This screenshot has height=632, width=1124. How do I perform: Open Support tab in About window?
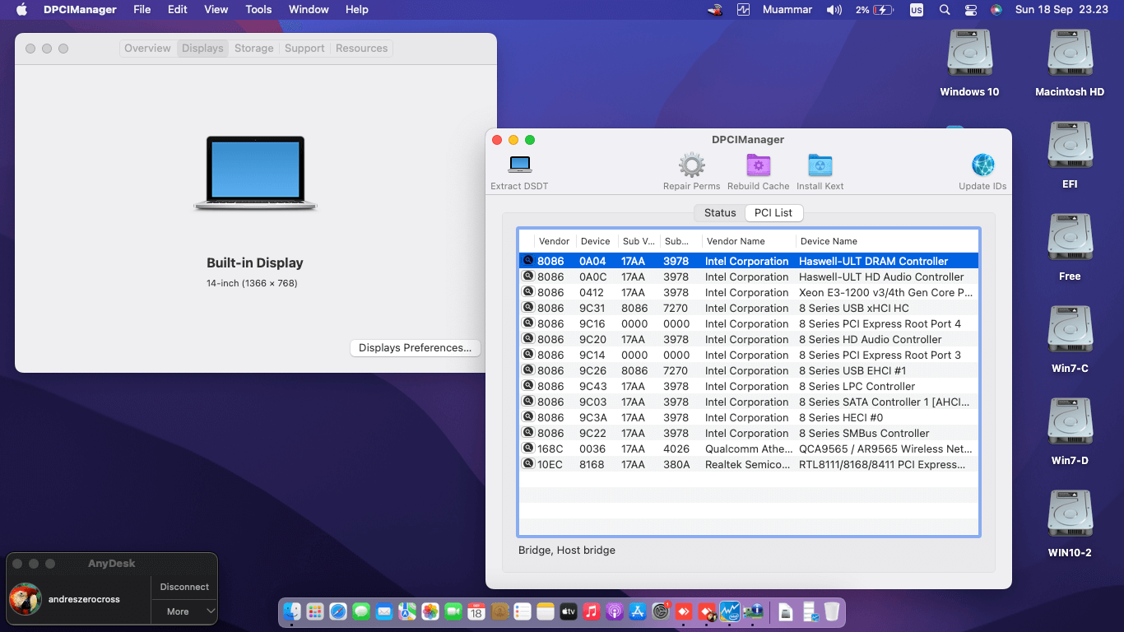tap(304, 49)
